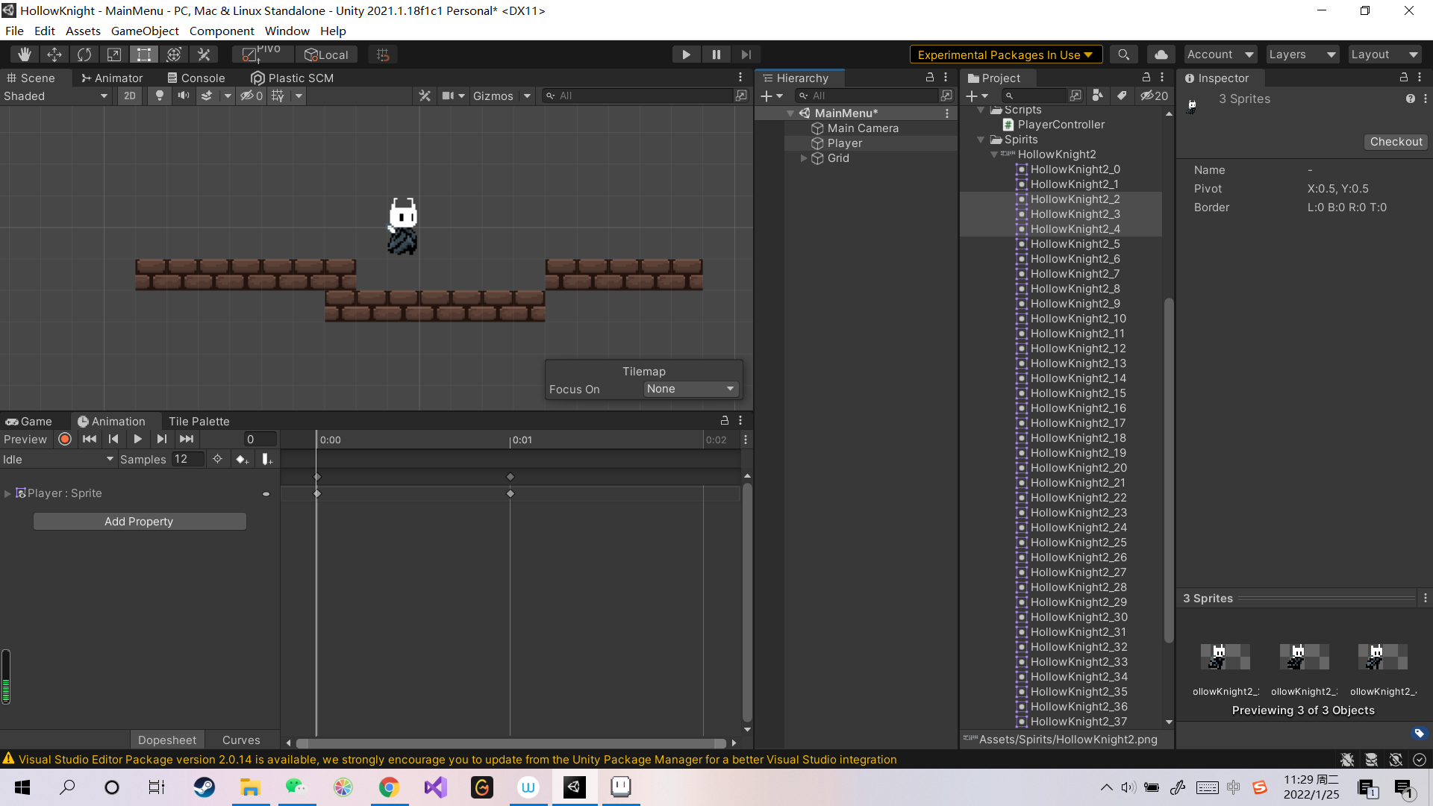Image resolution: width=1433 pixels, height=806 pixels.
Task: Open the Layers dropdown
Action: 1302,54
